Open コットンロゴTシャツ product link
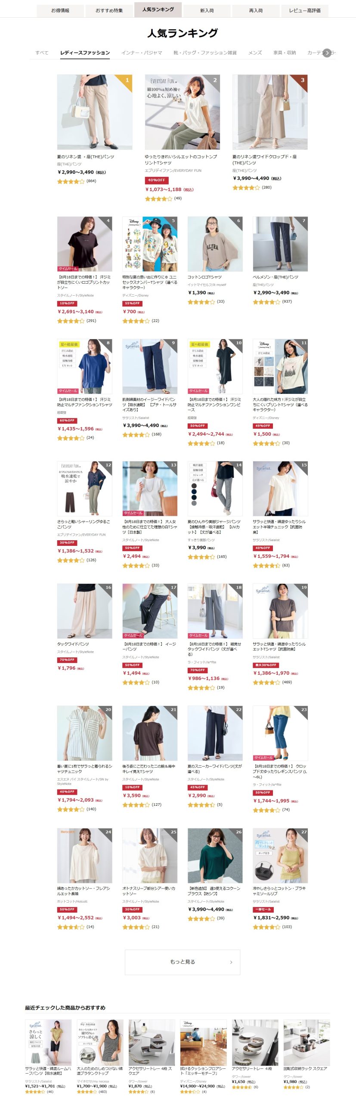 pos(205,277)
